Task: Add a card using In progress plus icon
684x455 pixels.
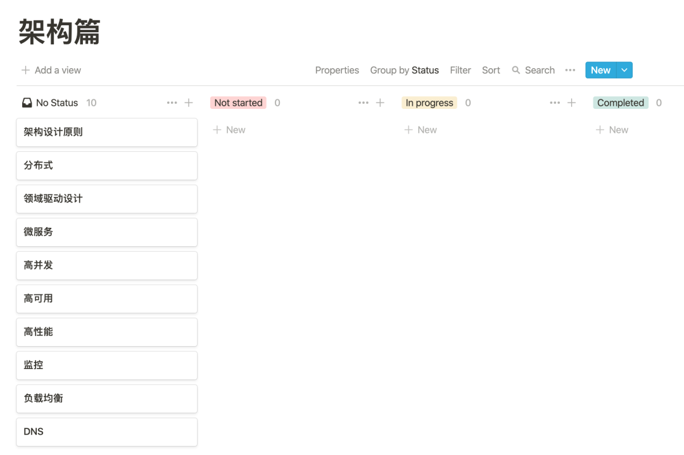Action: pyautogui.click(x=571, y=103)
